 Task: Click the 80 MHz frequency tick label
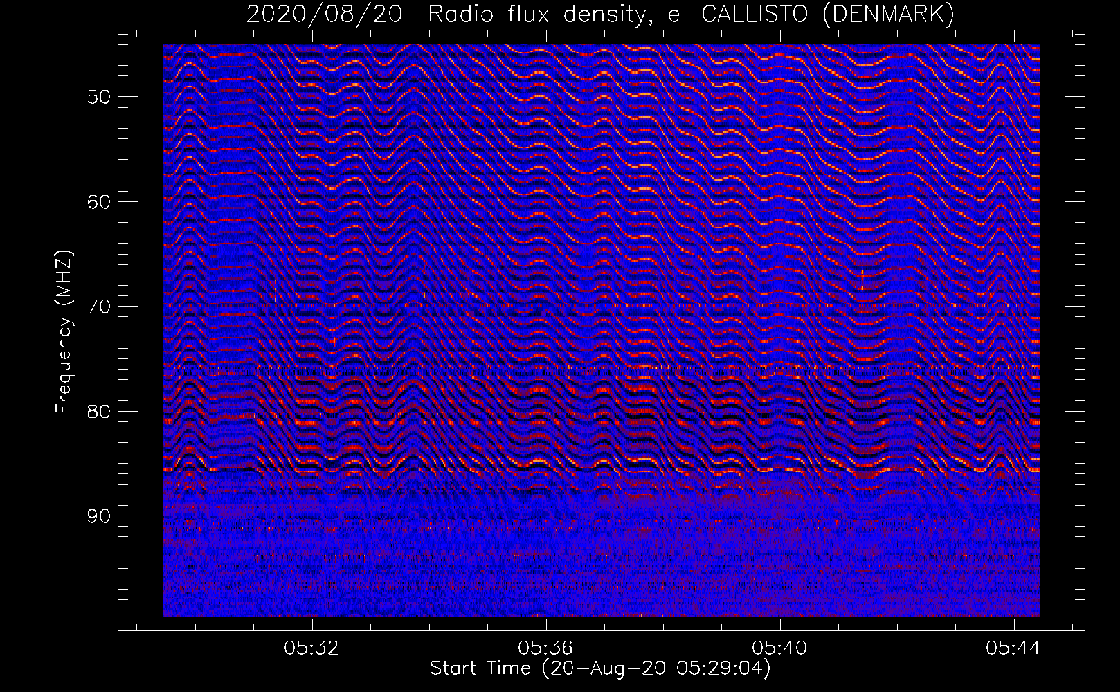tap(99, 411)
